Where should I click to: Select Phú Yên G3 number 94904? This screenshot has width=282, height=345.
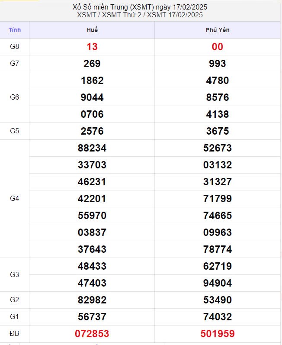(217, 283)
